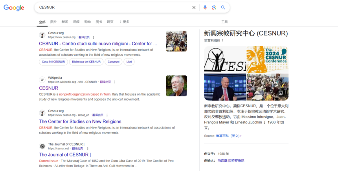Click the Google logo
338x171 pixels.
(x=14, y=8)
